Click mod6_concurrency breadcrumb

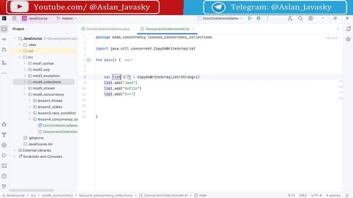point(57,195)
